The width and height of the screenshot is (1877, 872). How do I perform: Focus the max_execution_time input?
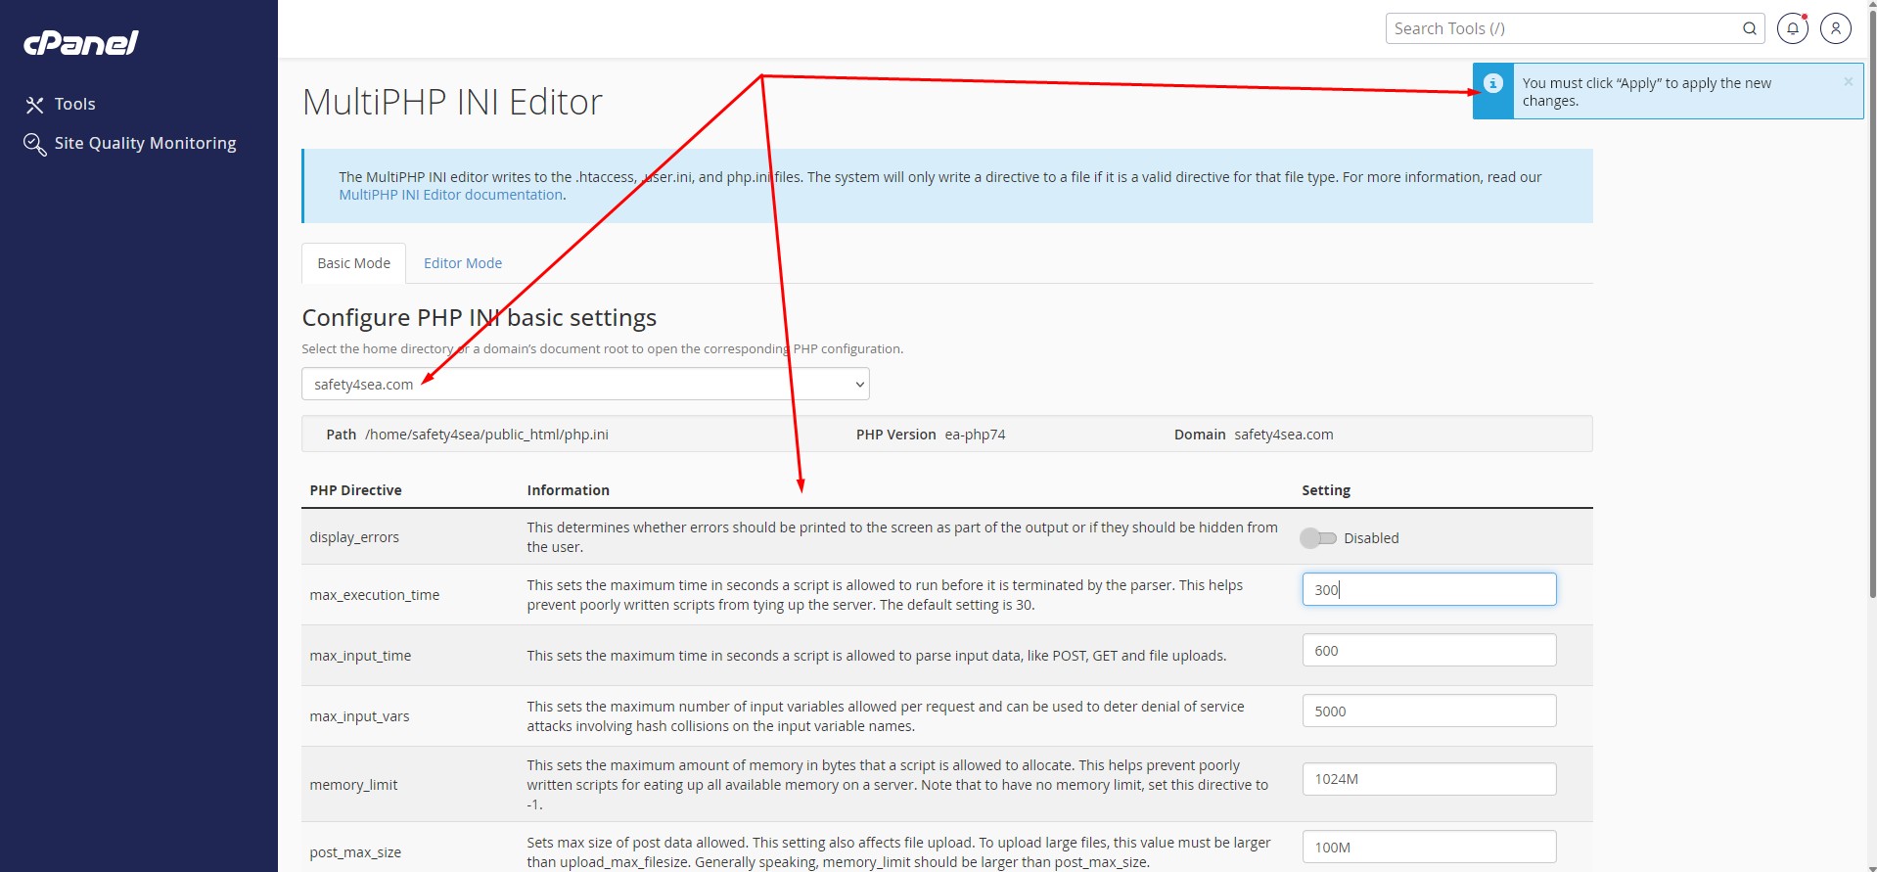(1428, 589)
